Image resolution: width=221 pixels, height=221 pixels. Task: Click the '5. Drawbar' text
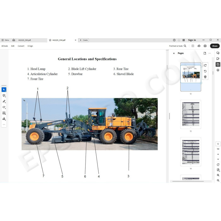point(75,74)
